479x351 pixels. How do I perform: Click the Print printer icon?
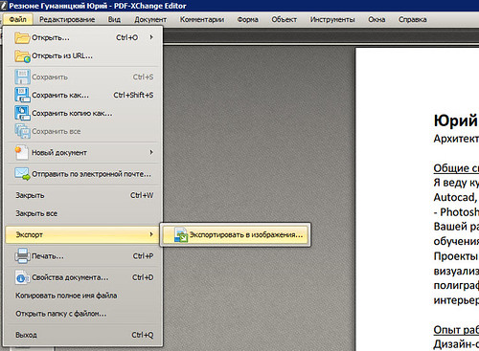(x=22, y=256)
